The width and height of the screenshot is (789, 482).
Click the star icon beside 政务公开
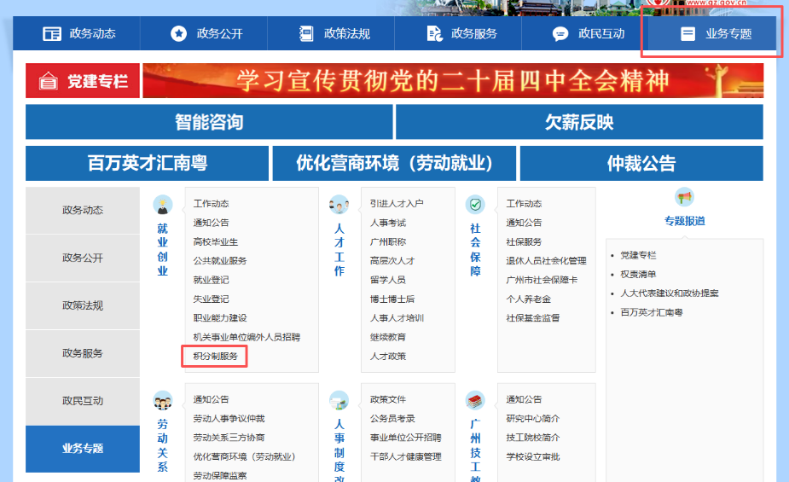click(x=178, y=34)
